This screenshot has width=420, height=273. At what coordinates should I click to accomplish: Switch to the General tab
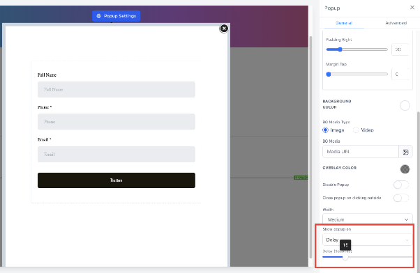pos(344,23)
